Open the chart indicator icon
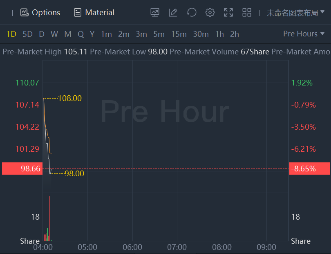331x254 pixels. [155, 13]
